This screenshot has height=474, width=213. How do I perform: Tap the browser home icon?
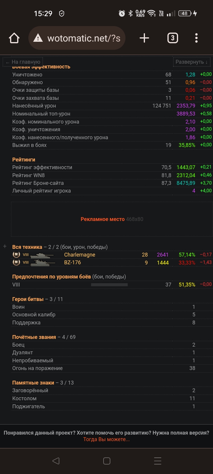[x=14, y=38]
